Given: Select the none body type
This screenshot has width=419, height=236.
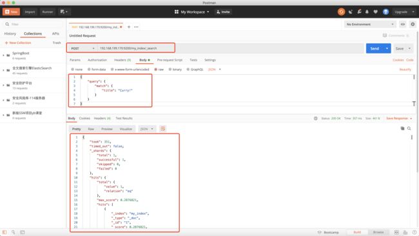Looking at the screenshot, I should click(x=77, y=69).
